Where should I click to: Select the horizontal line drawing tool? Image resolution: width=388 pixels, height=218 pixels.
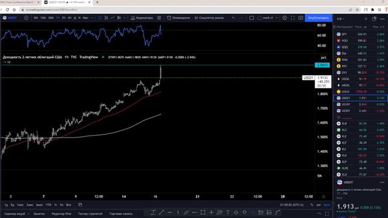click(x=170, y=213)
